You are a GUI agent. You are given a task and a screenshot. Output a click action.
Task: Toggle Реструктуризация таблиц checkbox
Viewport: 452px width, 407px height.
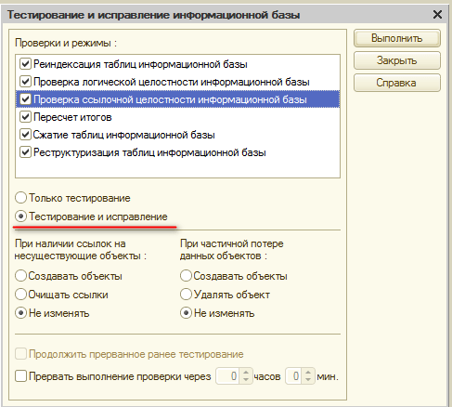25,152
